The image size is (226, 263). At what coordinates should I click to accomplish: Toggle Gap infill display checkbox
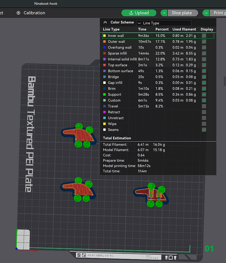204,83
